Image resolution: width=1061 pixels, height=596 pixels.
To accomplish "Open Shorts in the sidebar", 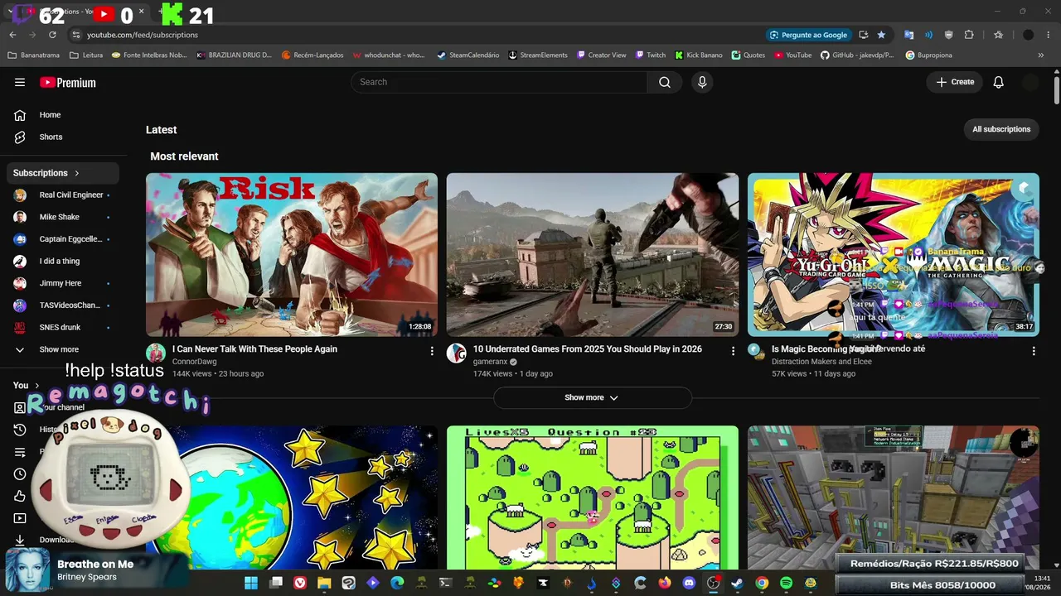I will pos(64,137).
